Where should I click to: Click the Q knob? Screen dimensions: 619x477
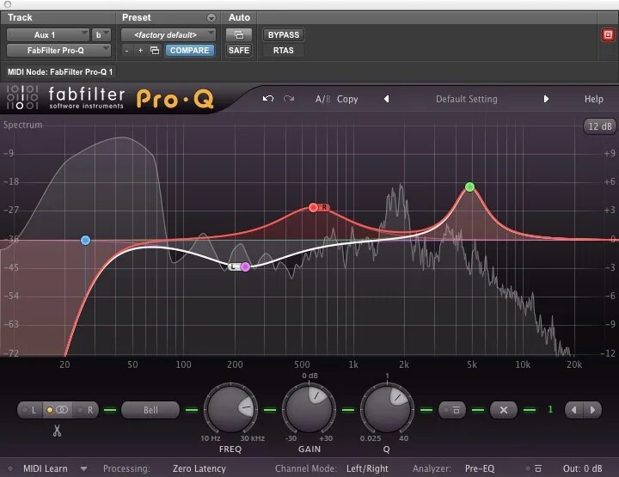(x=387, y=409)
